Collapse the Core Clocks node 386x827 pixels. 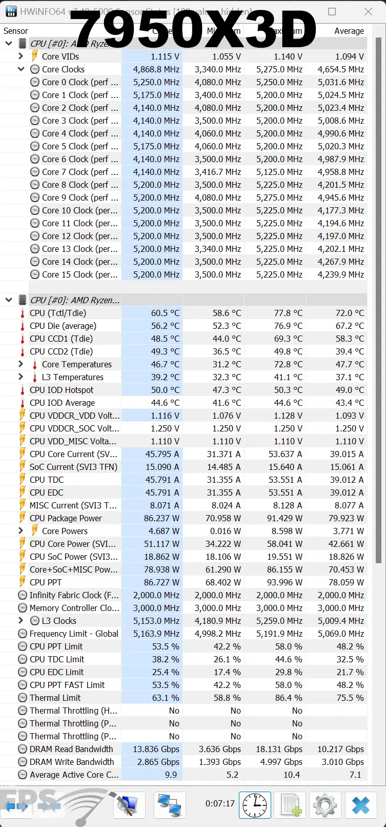[21, 69]
